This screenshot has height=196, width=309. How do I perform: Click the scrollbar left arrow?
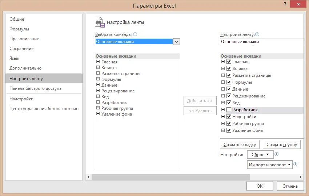tap(88, 177)
